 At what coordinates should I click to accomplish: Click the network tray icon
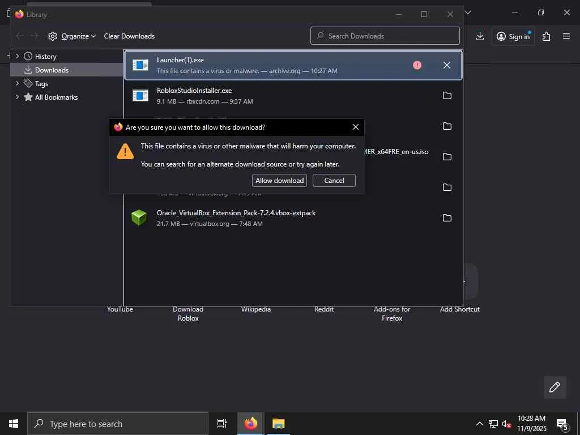coord(493,424)
